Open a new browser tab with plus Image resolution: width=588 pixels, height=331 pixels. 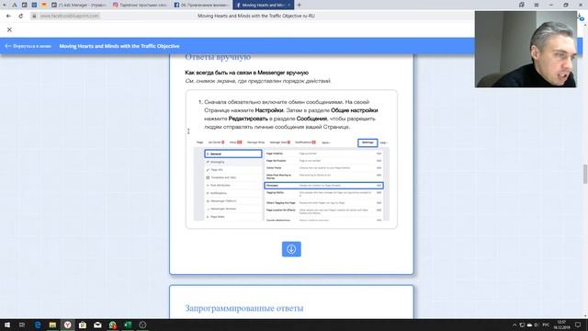coord(300,5)
